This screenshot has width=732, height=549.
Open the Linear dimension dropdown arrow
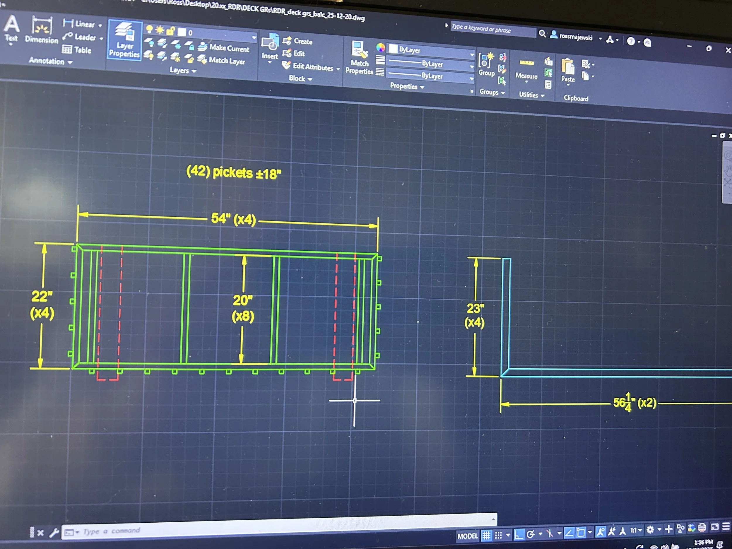click(100, 25)
